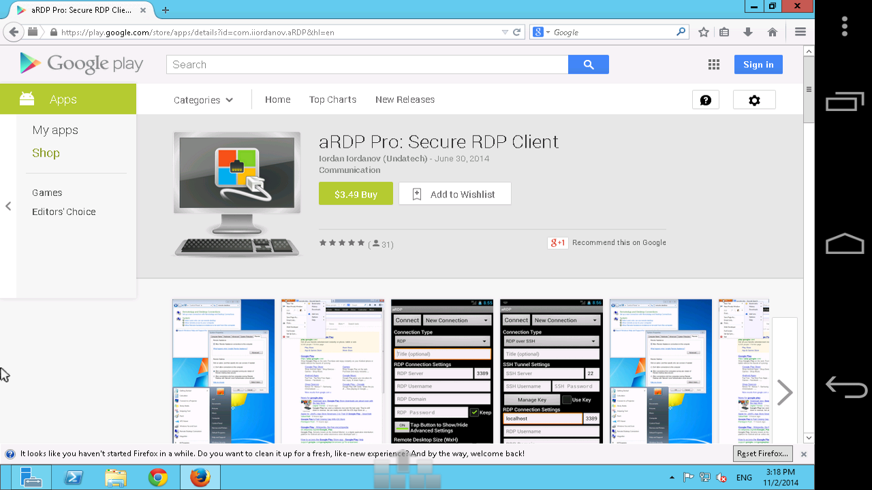Switch to Top Charts
The image size is (872, 490).
pyautogui.click(x=332, y=99)
